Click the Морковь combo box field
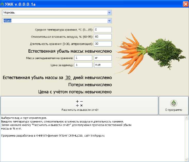Screen dimensions: 189x162 (57, 13)
